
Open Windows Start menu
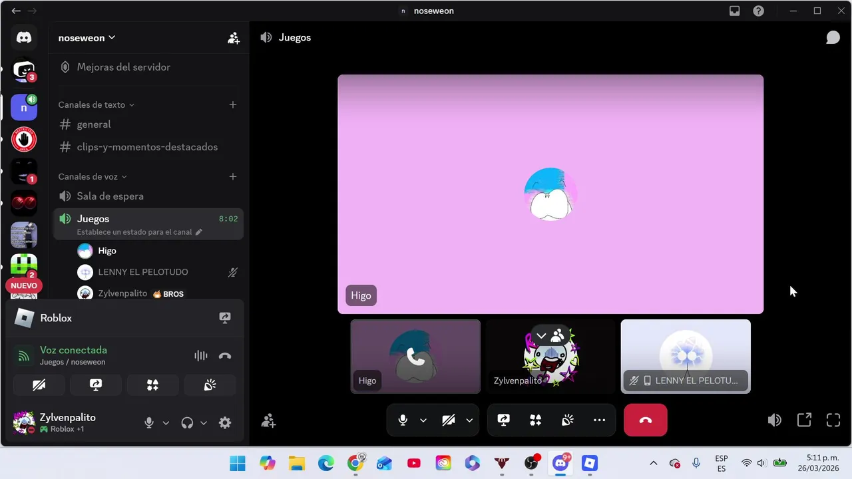coord(238,463)
